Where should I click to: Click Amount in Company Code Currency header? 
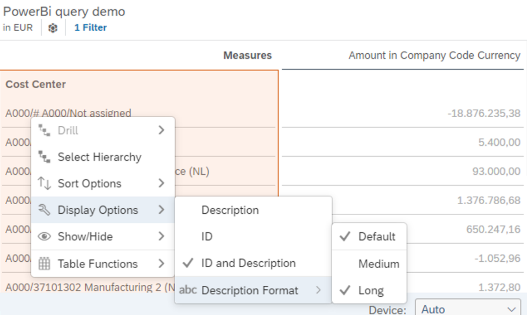[x=434, y=55]
